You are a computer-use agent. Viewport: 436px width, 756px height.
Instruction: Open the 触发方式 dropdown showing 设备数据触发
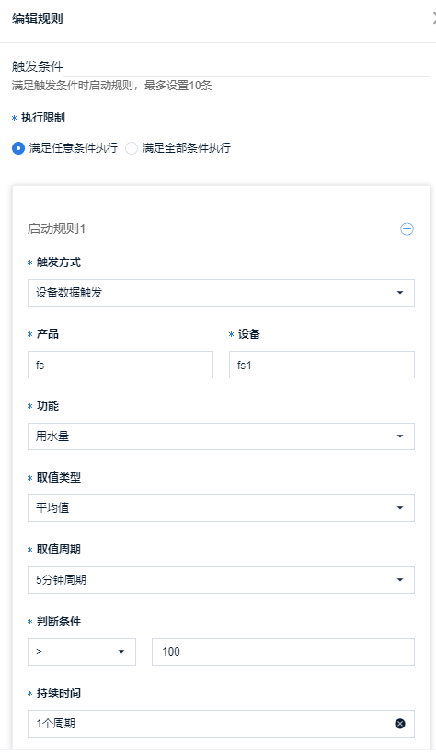click(x=221, y=293)
